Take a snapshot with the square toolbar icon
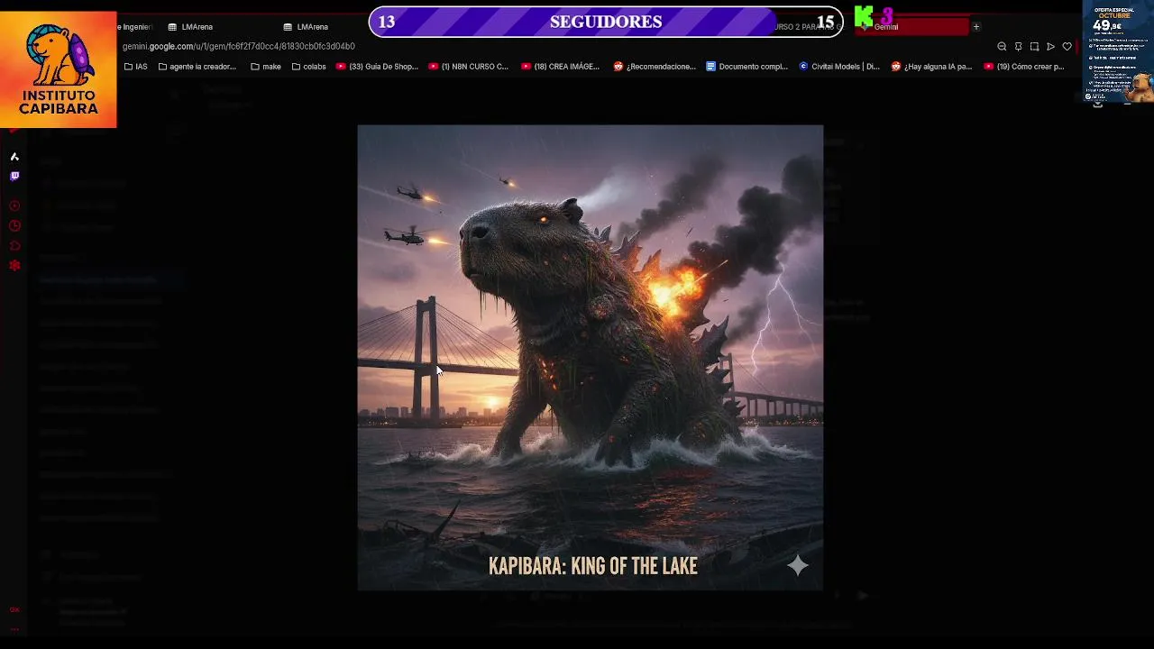Viewport: 1154px width, 649px height. click(x=1034, y=47)
